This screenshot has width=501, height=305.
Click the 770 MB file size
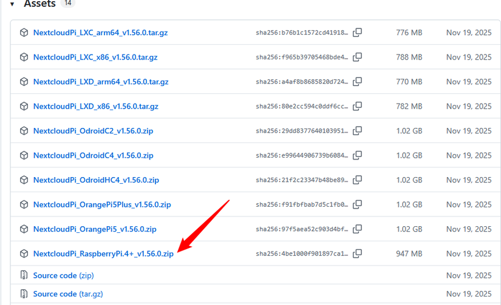[409, 82]
